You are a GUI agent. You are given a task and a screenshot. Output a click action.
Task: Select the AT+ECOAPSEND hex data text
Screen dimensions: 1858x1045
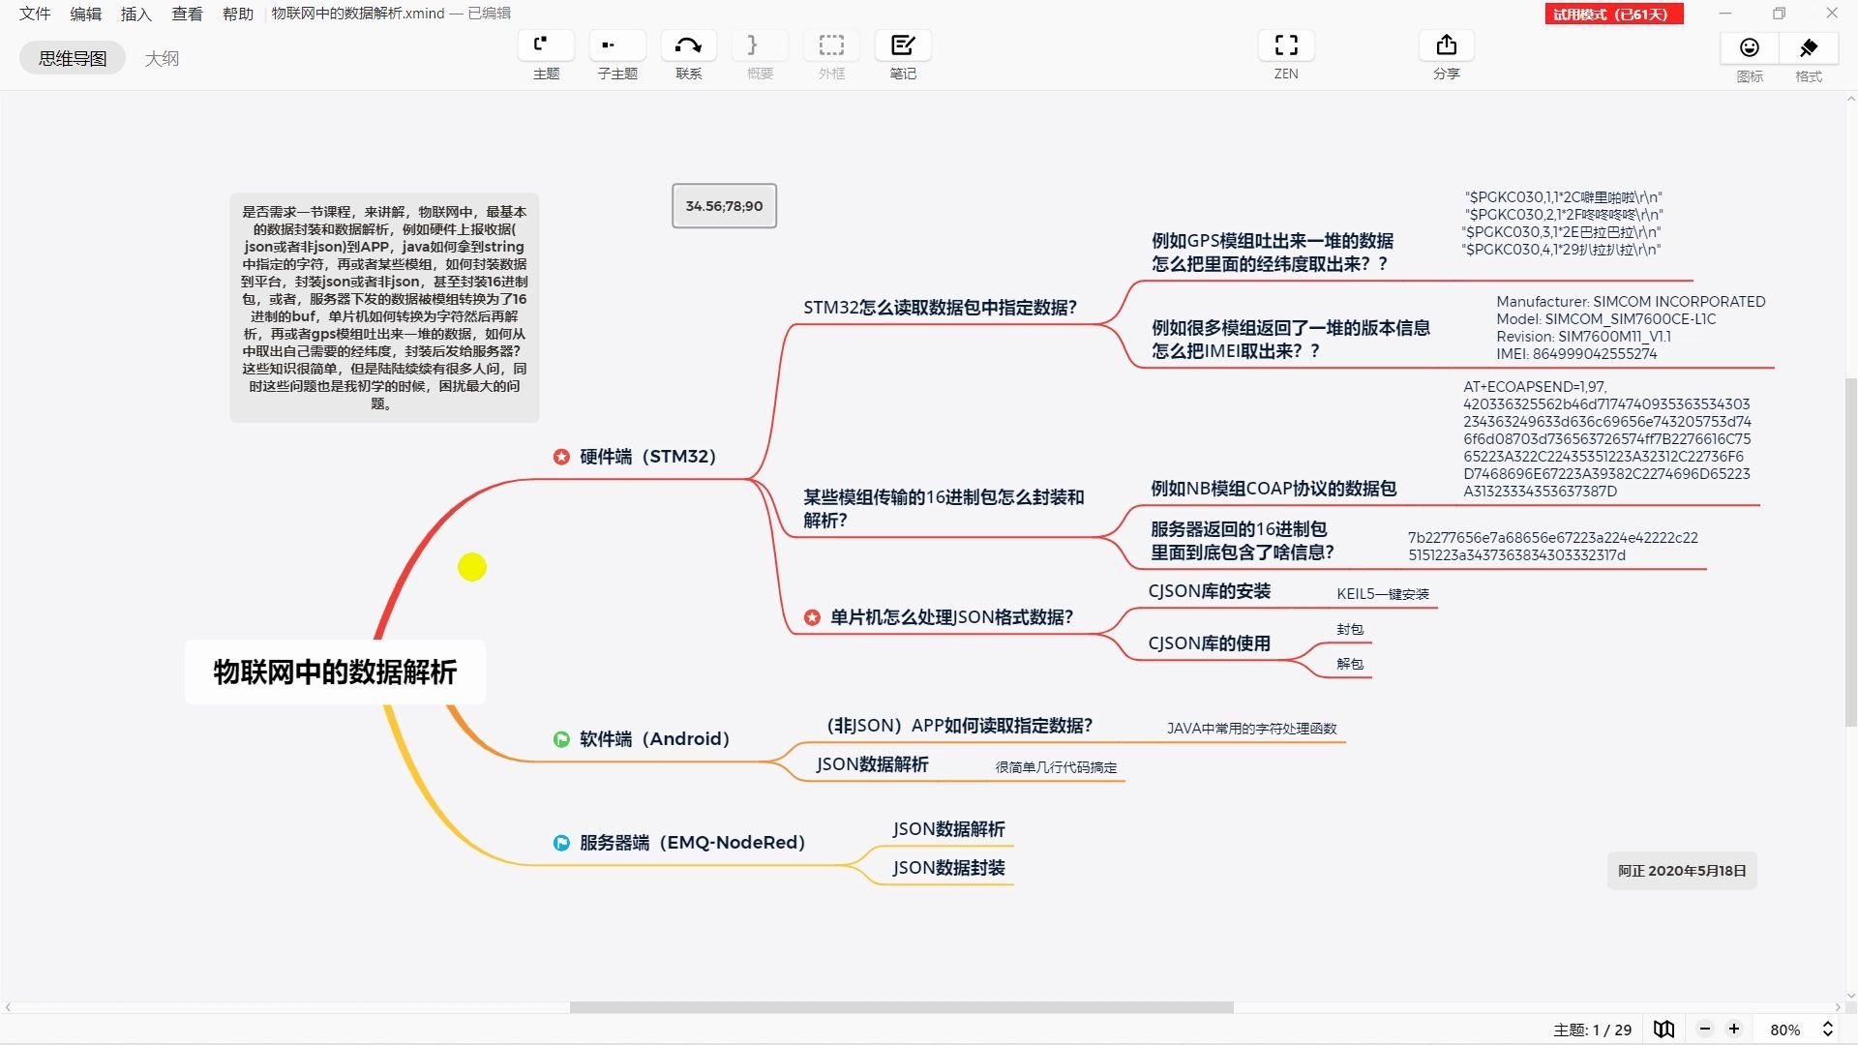click(1606, 439)
